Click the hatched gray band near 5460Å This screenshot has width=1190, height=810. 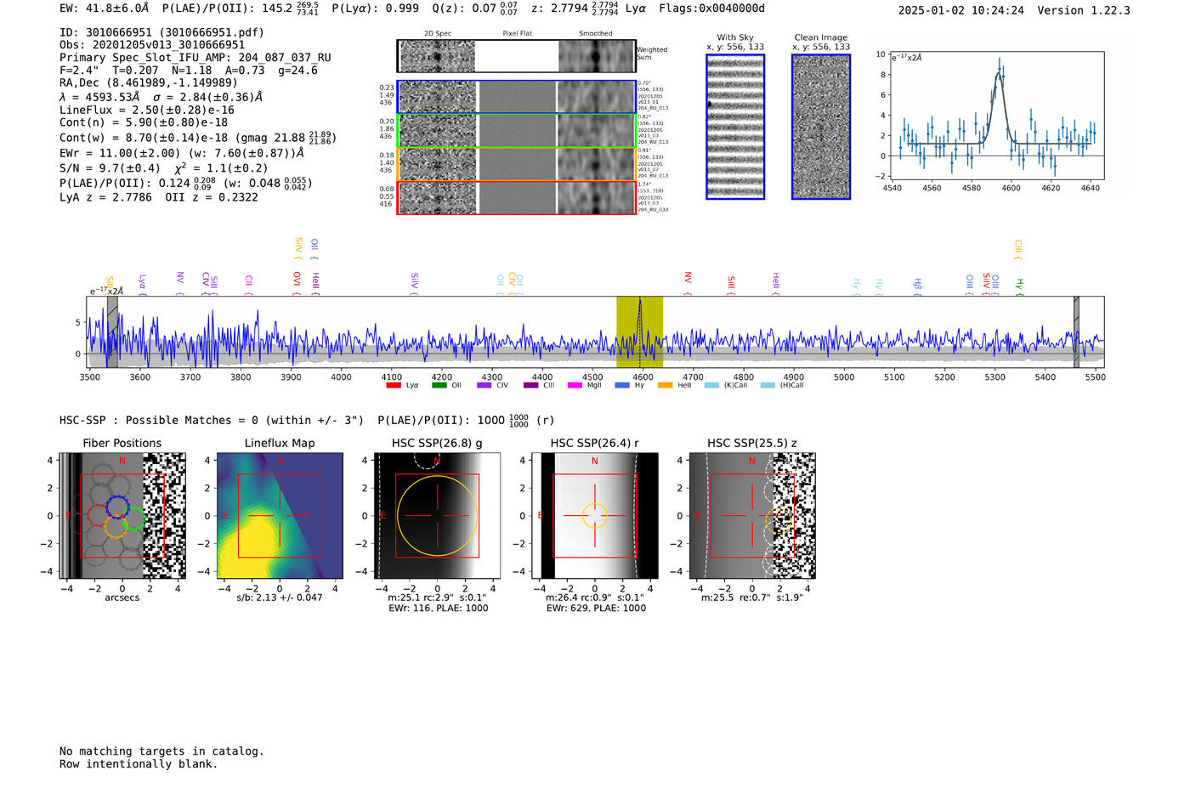click(1076, 331)
